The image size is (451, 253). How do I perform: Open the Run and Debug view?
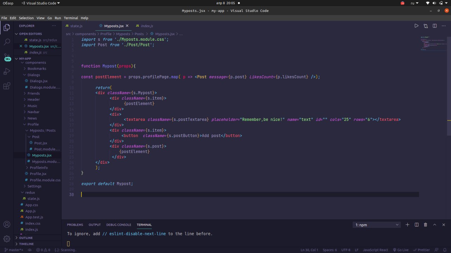pos(7,72)
